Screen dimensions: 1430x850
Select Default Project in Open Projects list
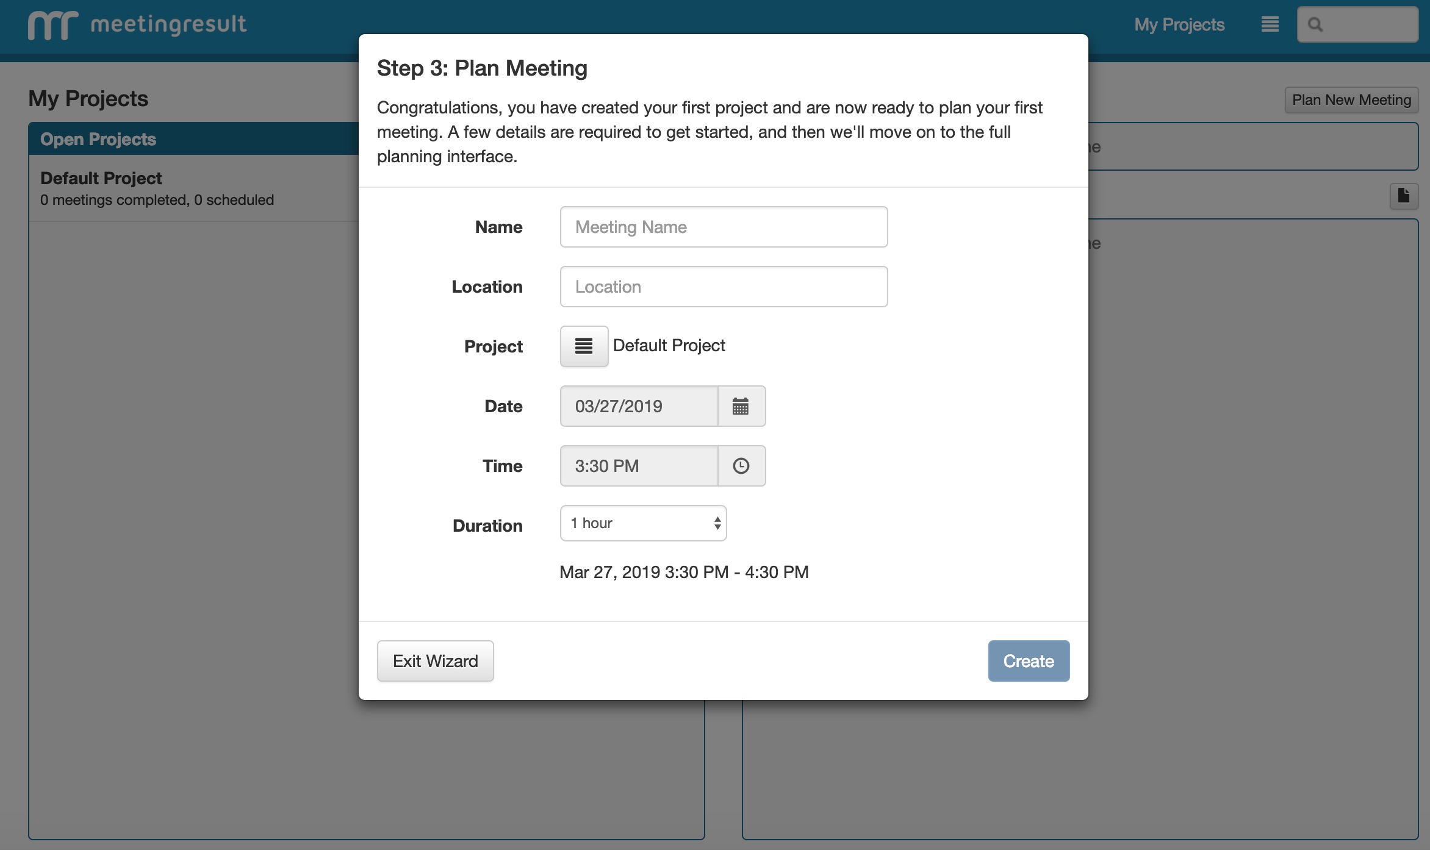pos(101,178)
